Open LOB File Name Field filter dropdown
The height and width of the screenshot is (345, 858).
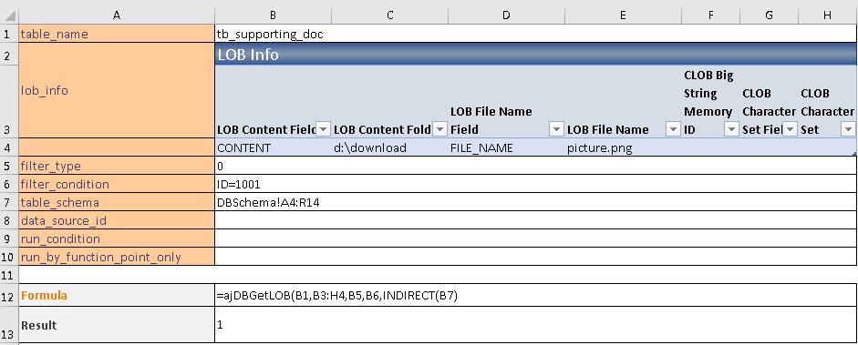[x=556, y=129]
